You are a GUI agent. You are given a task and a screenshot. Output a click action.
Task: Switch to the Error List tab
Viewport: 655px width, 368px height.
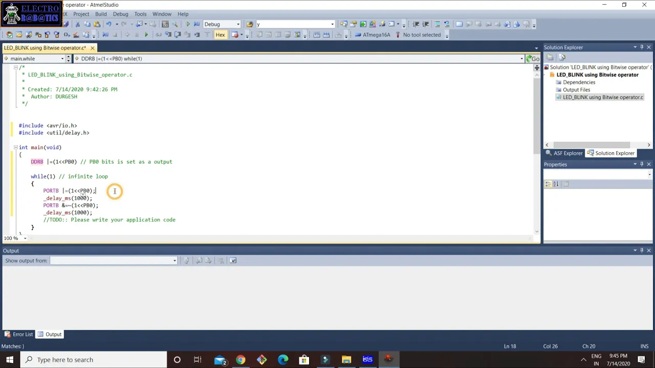tap(19, 334)
